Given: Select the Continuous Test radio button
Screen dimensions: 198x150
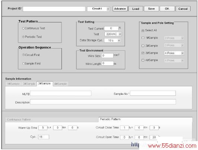Looking at the screenshot, I should (23, 28).
